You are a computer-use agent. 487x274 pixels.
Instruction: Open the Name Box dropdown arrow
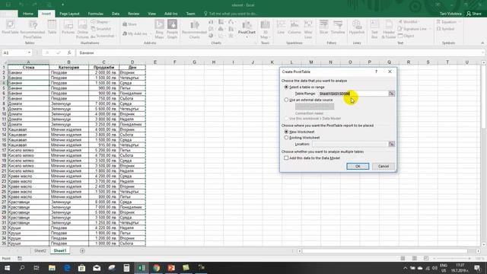click(x=29, y=53)
